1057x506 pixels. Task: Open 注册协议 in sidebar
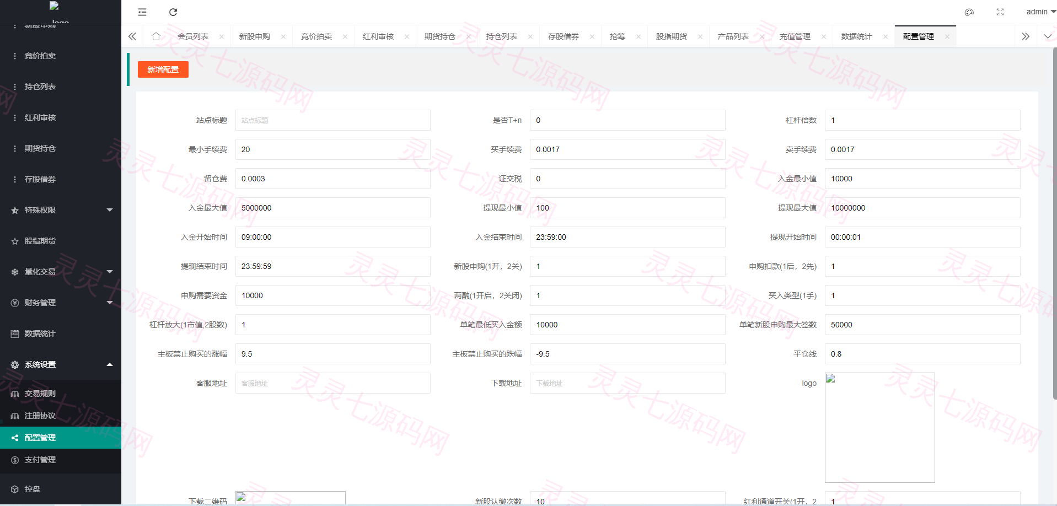61,416
